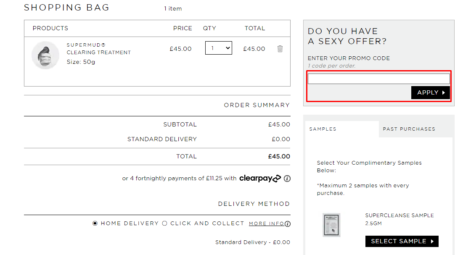Viewport: 455px width, 255px height.
Task: Click inside the promo code input field
Action: (378, 78)
